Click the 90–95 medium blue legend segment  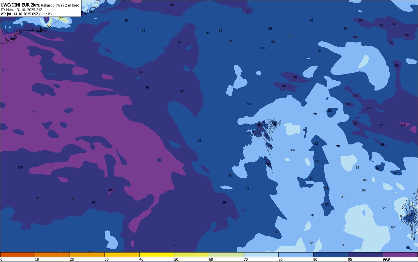(x=330, y=254)
